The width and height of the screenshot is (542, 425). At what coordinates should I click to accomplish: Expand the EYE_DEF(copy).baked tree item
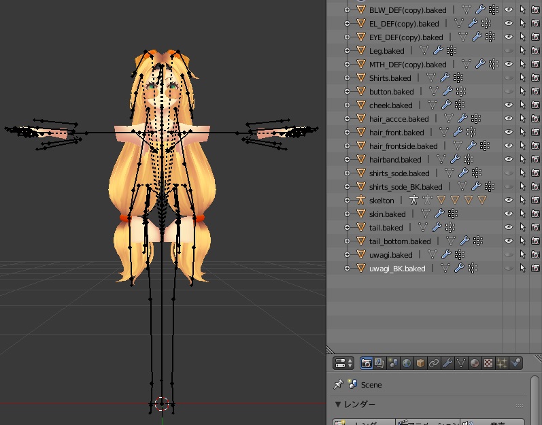(347, 37)
